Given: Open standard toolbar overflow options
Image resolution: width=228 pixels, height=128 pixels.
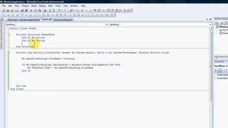Looking at the screenshot, I should click(x=132, y=10).
